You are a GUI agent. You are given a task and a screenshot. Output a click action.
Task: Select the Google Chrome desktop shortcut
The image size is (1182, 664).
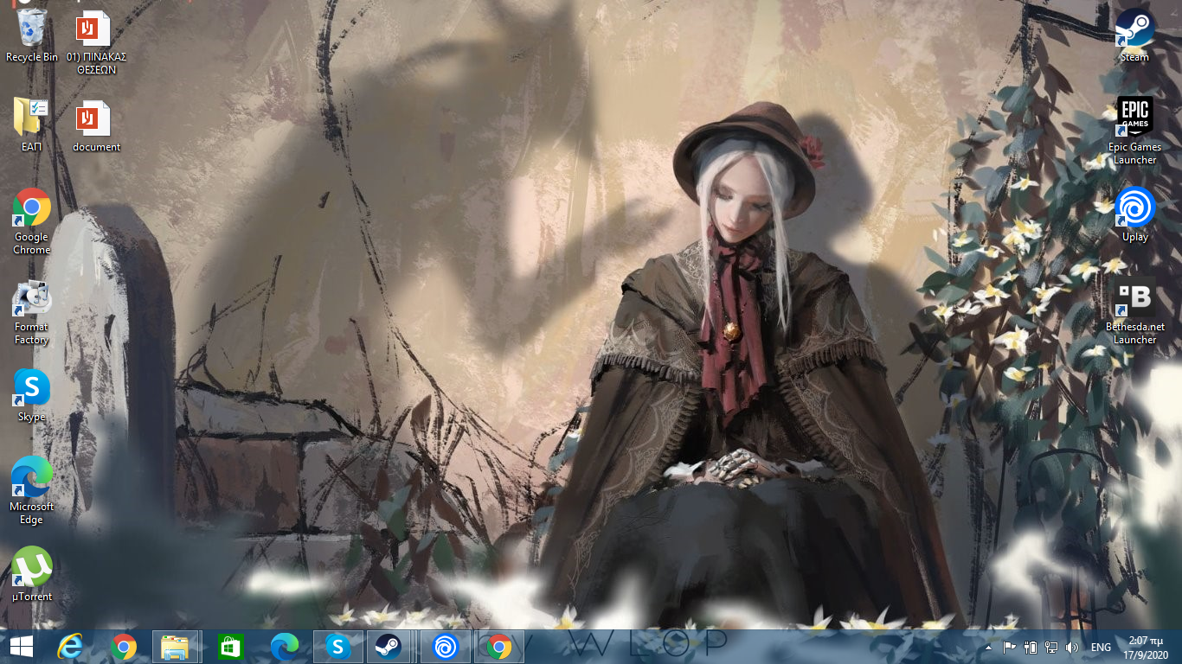[x=32, y=210]
